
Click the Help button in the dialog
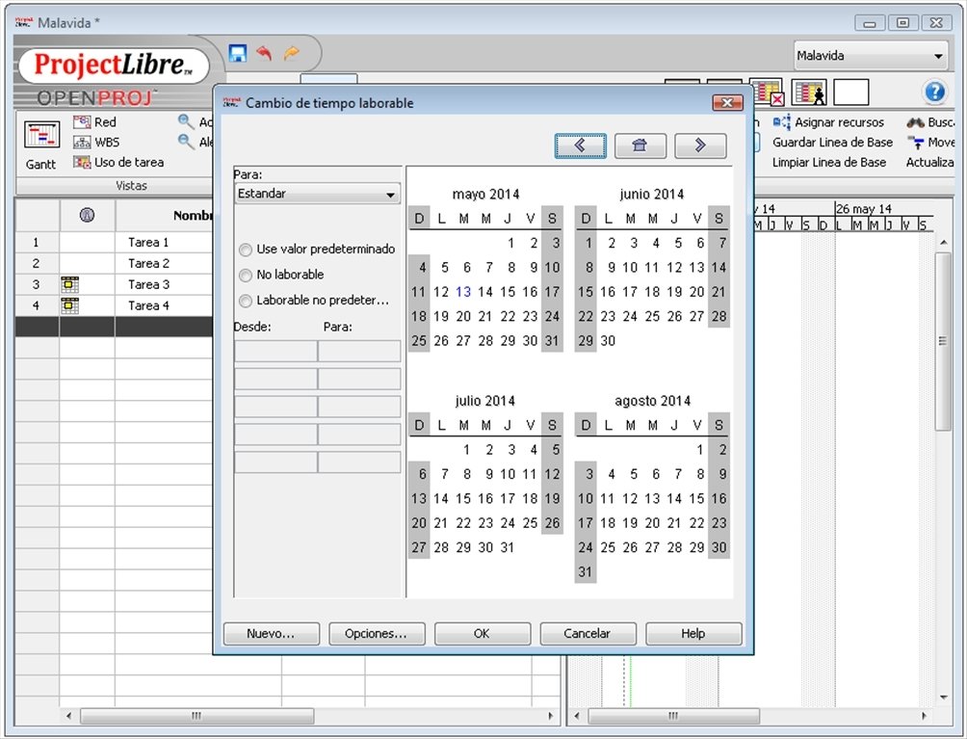[693, 634]
